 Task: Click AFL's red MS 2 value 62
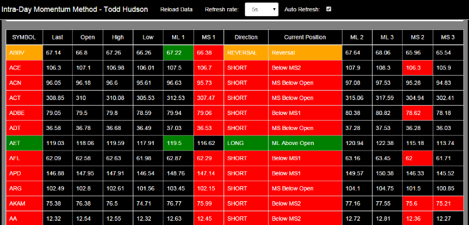tap(418, 159)
